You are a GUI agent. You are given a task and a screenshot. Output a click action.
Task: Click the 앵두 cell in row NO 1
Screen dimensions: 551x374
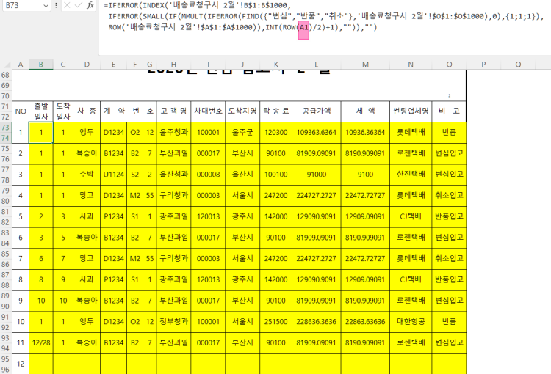tap(86, 133)
